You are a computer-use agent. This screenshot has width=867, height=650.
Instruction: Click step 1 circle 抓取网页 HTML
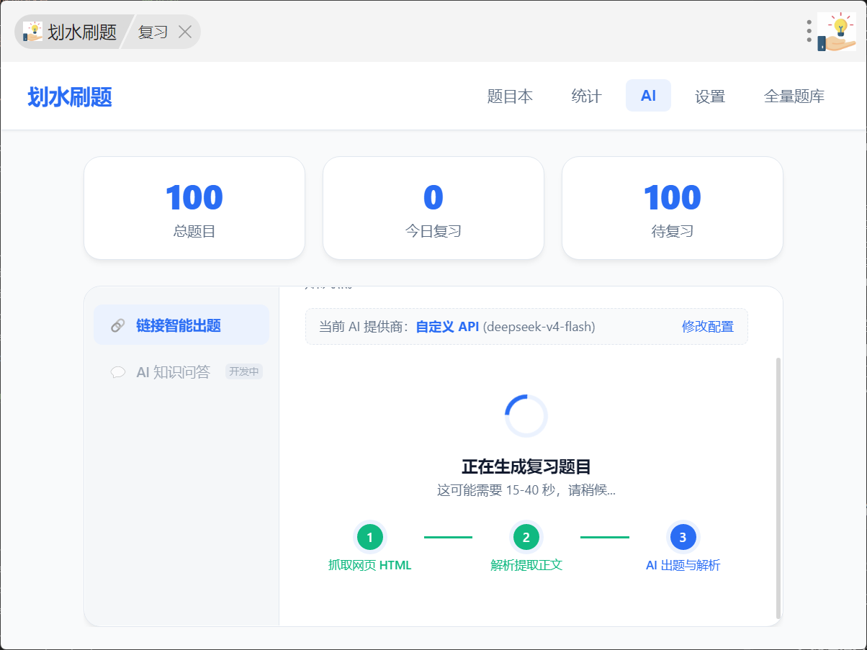coord(370,537)
